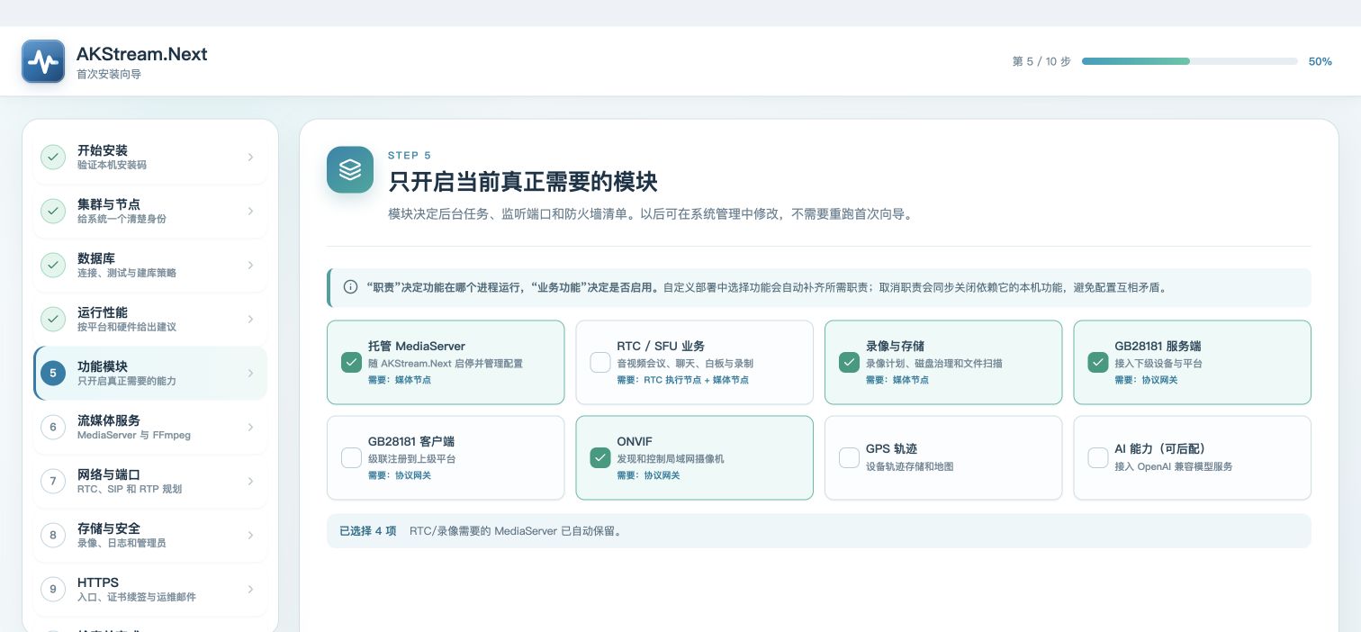
Task: Click the green checkmark icon for 运行性能
Action: pyautogui.click(x=53, y=319)
